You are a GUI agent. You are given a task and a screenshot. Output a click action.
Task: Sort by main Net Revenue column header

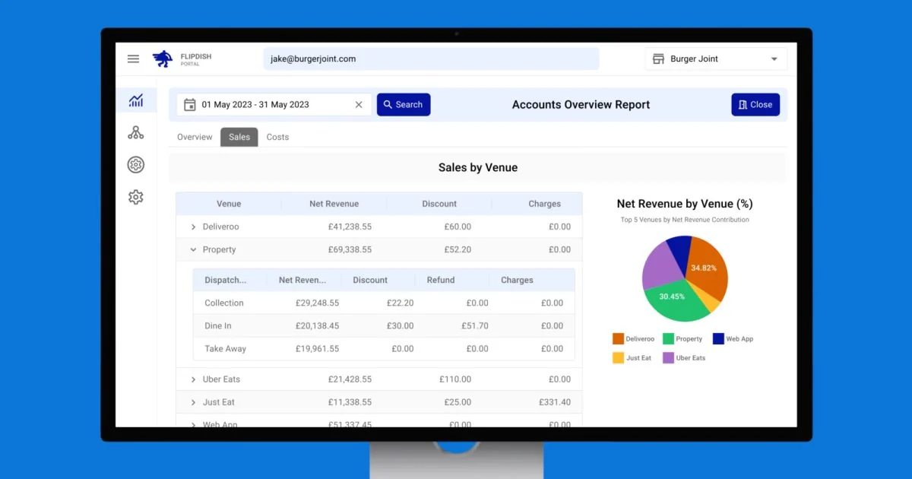tap(334, 204)
